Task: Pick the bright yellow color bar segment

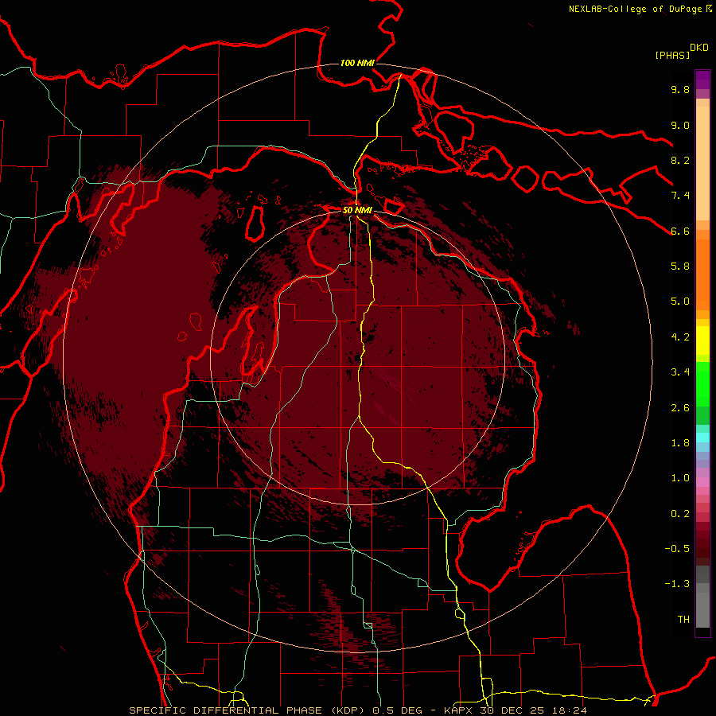Action: click(x=702, y=340)
